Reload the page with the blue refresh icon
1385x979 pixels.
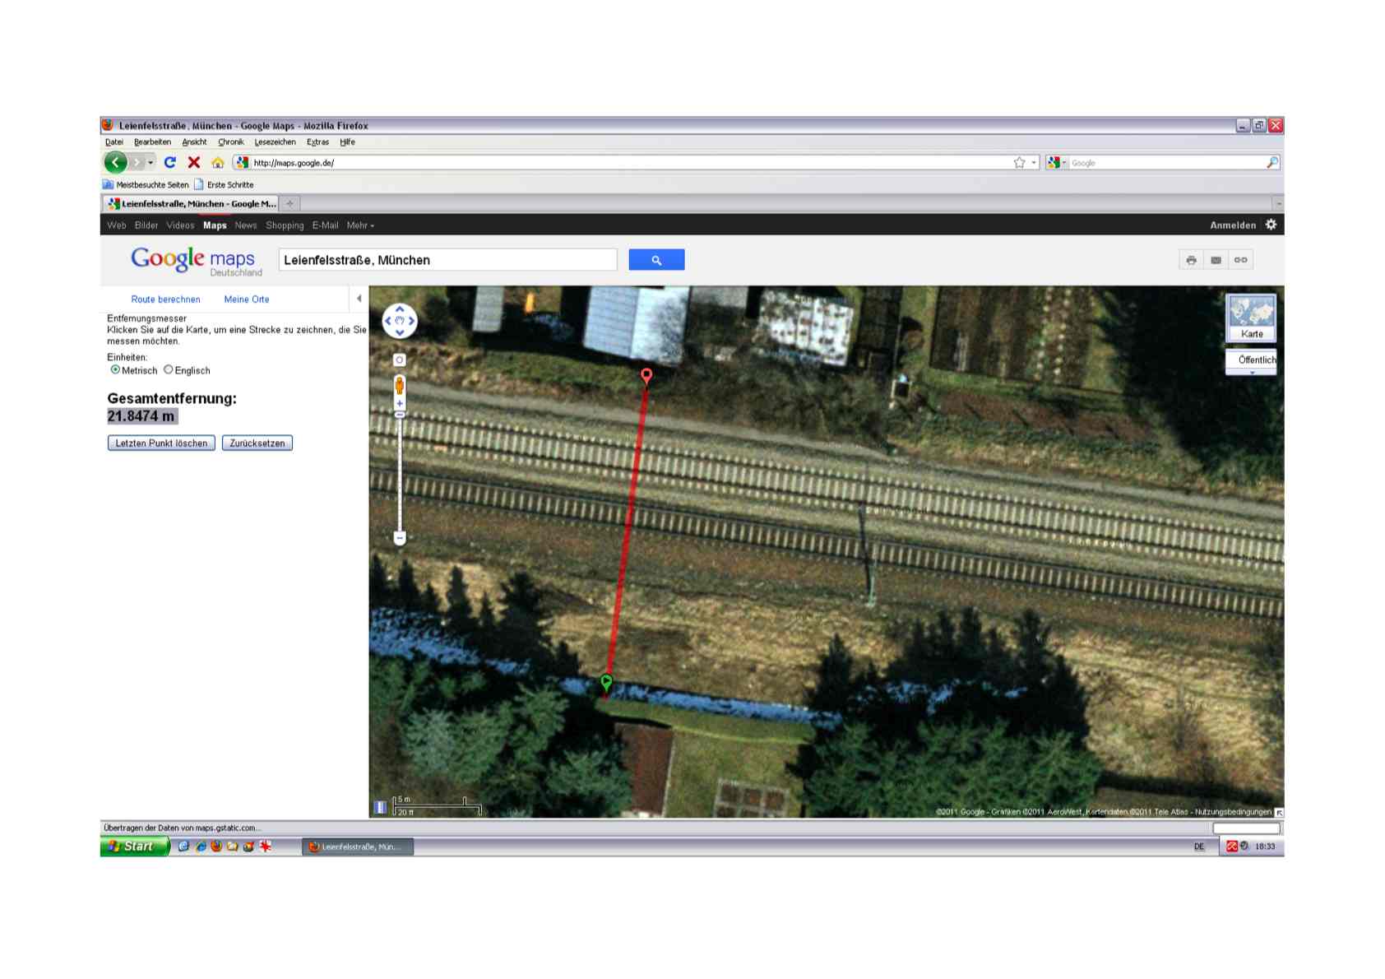[x=170, y=163]
